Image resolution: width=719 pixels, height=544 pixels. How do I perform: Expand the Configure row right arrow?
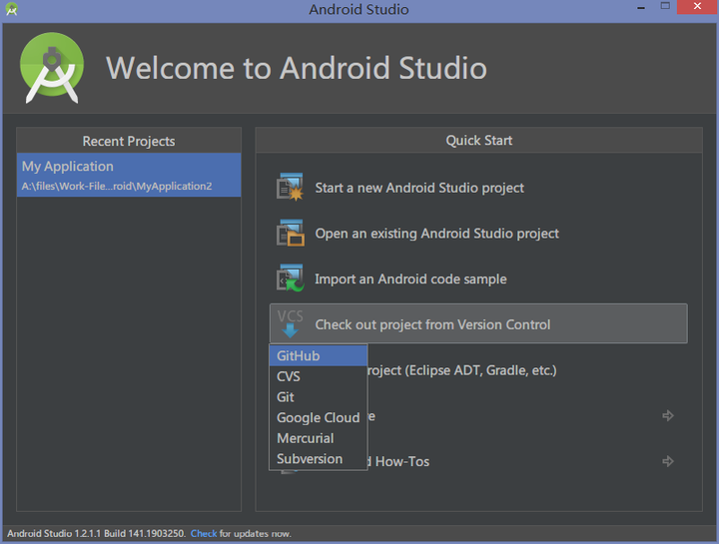click(668, 415)
